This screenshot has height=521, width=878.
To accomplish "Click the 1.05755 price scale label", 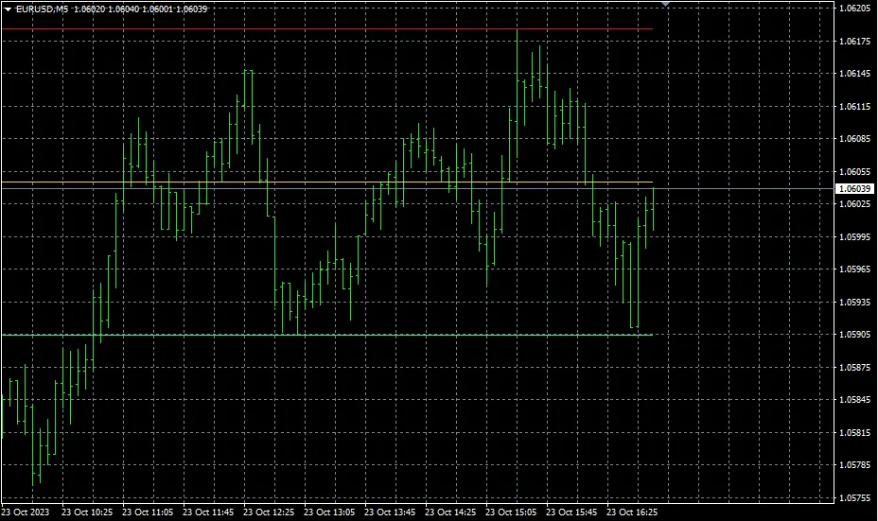I will tap(853, 497).
